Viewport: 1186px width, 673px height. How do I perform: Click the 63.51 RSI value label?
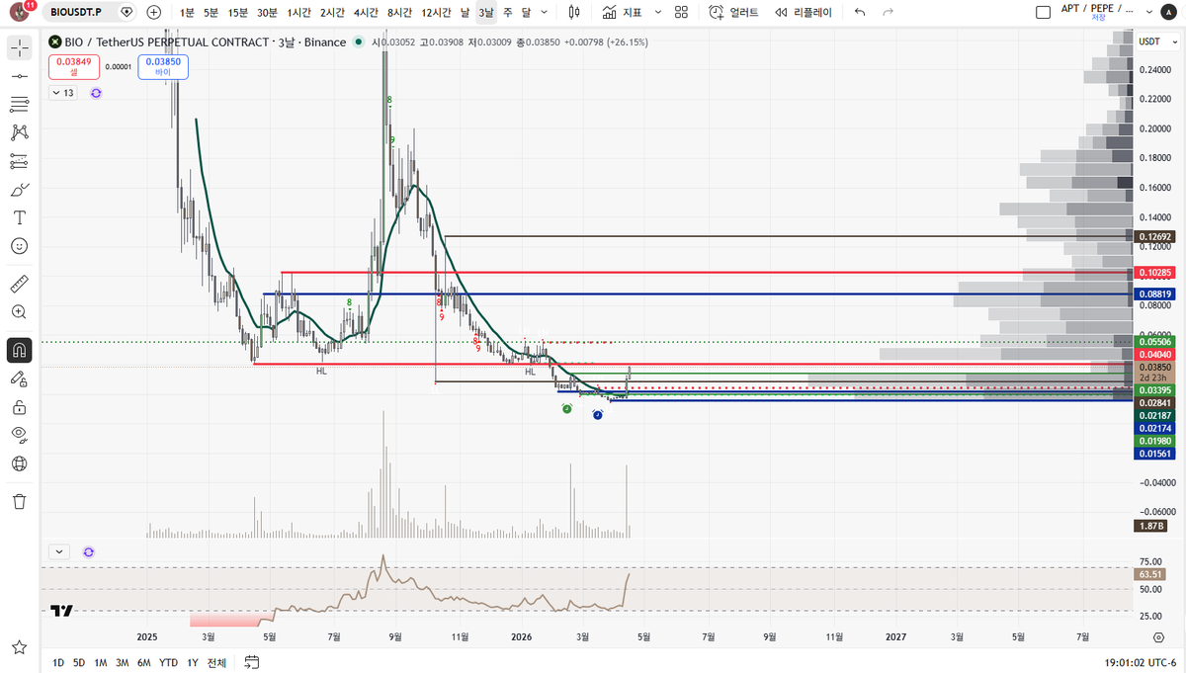(1150, 574)
